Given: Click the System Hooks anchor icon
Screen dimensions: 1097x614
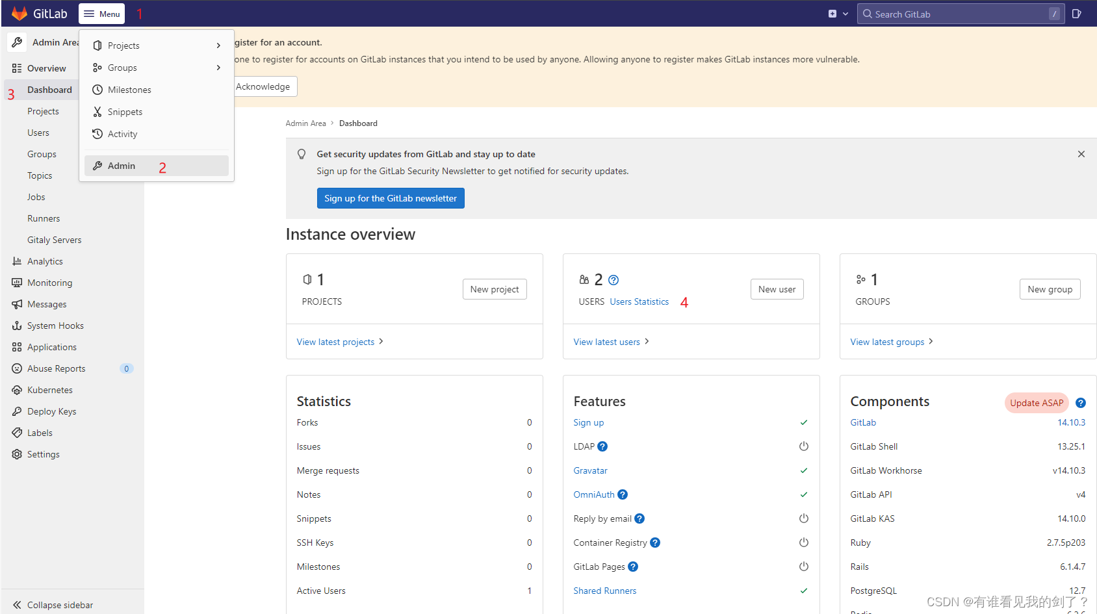Looking at the screenshot, I should [x=17, y=326].
